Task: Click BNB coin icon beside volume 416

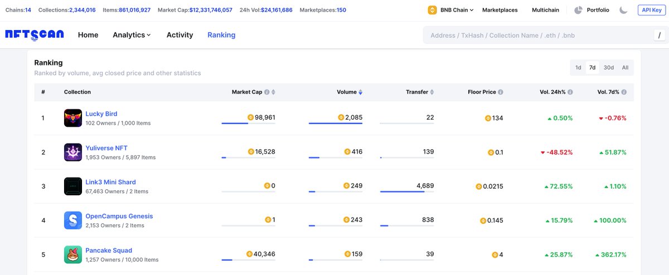Action: pos(347,151)
